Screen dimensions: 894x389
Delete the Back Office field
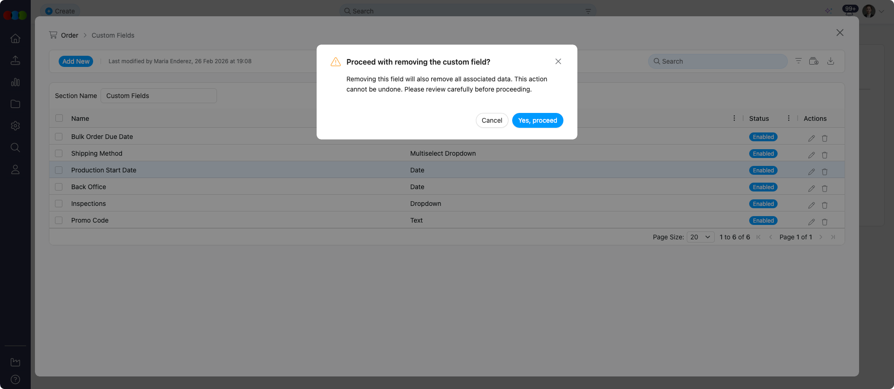(x=825, y=189)
